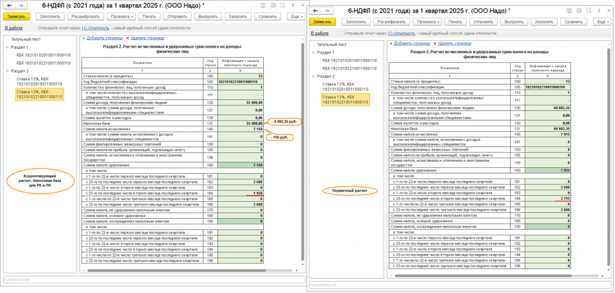
Task: Open Проверка dropdown in the right window
Action: (x=428, y=22)
